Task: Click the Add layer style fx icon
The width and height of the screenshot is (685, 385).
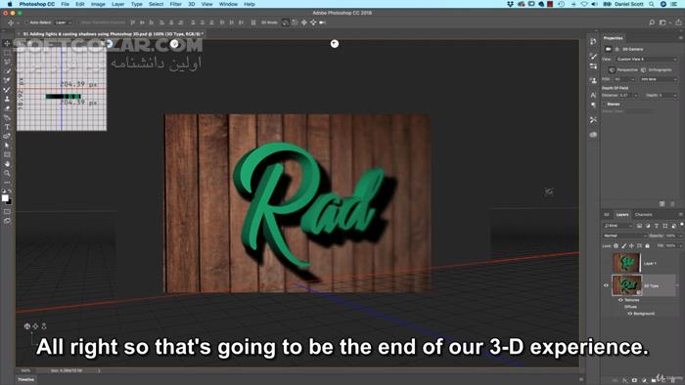Action: (624, 380)
